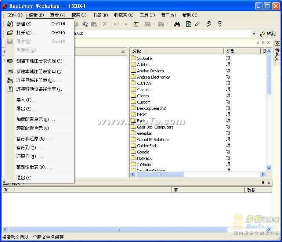Image resolution: width=282 pixels, height=242 pixels.
Task: Click the Forward folder navigation icon
Action: coord(161,24)
